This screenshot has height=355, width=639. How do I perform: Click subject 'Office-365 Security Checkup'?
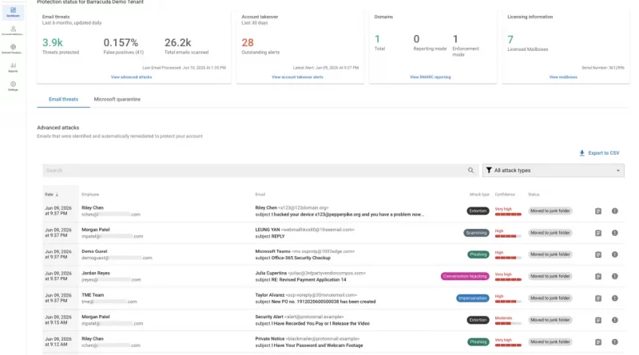[x=301, y=258]
